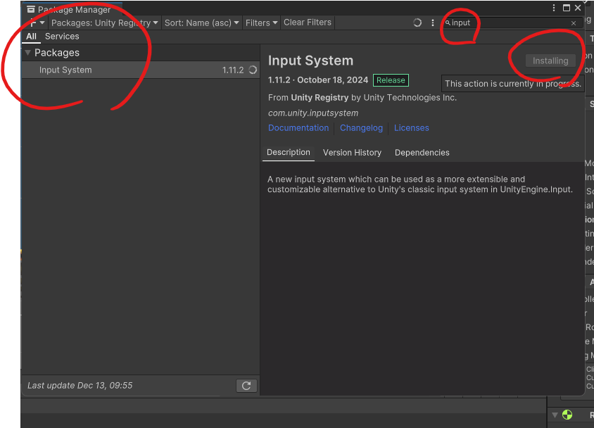This screenshot has height=428, width=594.
Task: Open the Filters dropdown
Action: (261, 23)
